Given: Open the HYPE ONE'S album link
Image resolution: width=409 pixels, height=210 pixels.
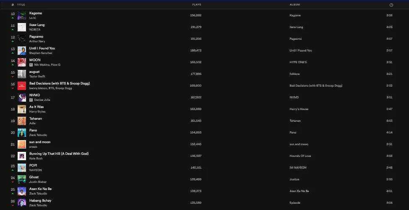Looking at the screenshot, I should (298, 62).
